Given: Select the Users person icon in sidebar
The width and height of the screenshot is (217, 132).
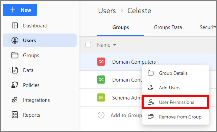Looking at the screenshot, I should point(15,40).
